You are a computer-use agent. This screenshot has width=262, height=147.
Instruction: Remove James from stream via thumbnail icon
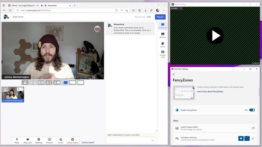pos(5,89)
